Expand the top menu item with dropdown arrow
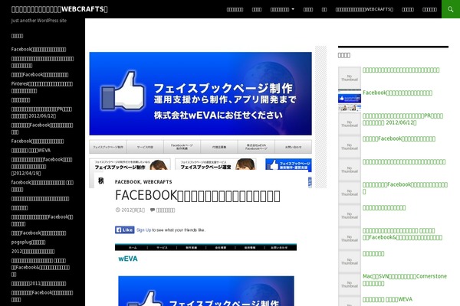Screen dimensions: 460x306 [x=282, y=9]
